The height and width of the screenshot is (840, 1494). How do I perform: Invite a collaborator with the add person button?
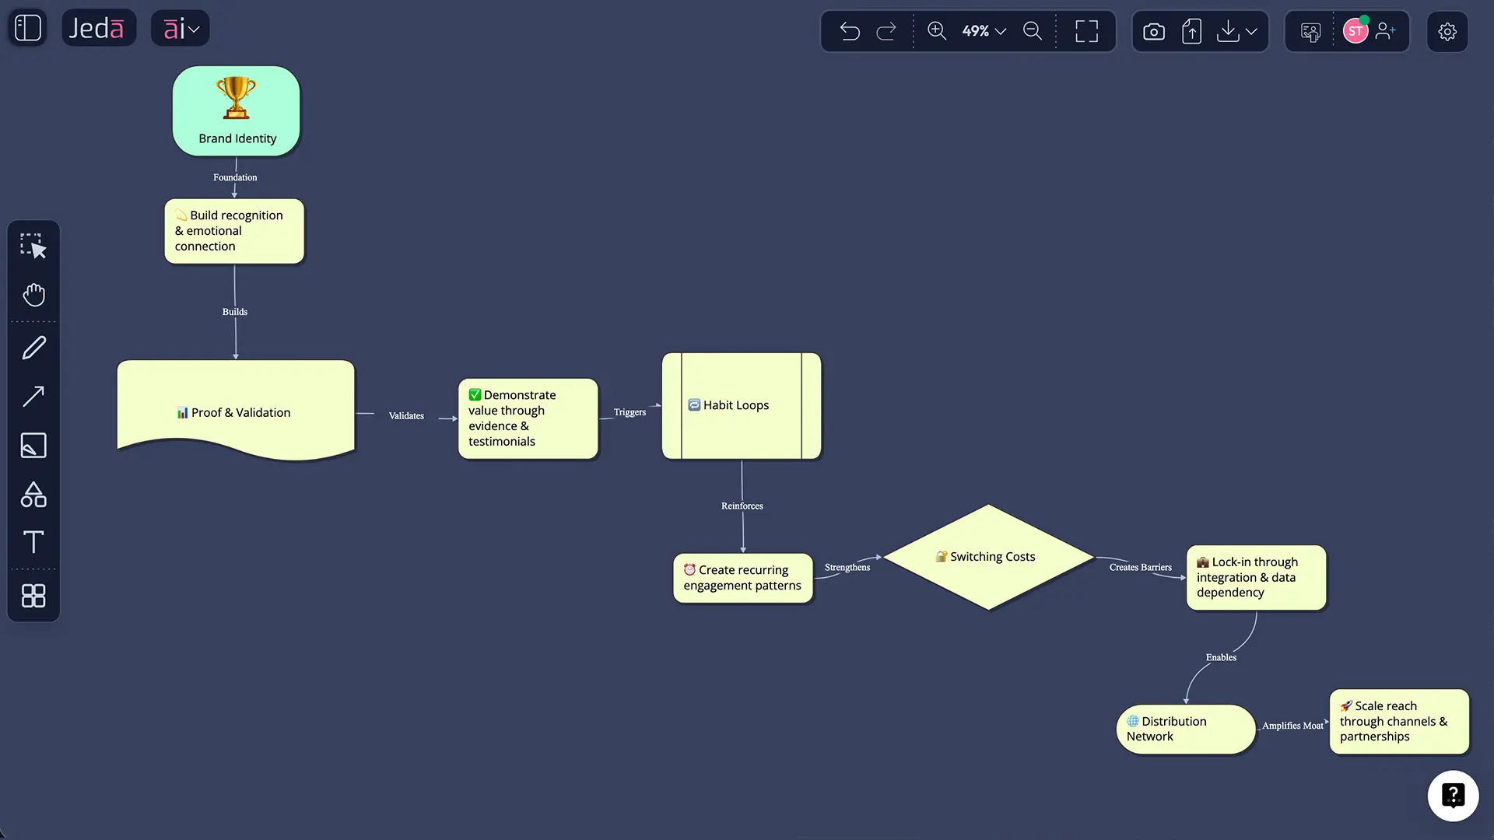[x=1386, y=31]
